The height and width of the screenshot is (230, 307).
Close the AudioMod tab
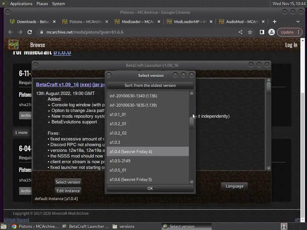coord(263,22)
